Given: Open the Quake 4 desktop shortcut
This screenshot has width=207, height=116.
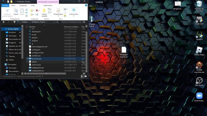Looking at the screenshot, I should [x=199, y=36].
